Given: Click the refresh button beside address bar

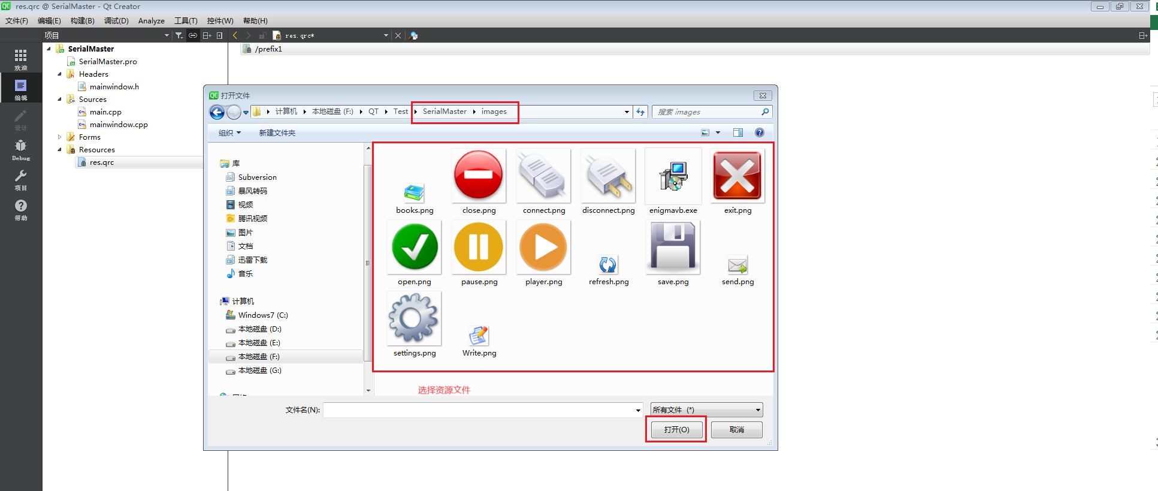Looking at the screenshot, I should (640, 112).
